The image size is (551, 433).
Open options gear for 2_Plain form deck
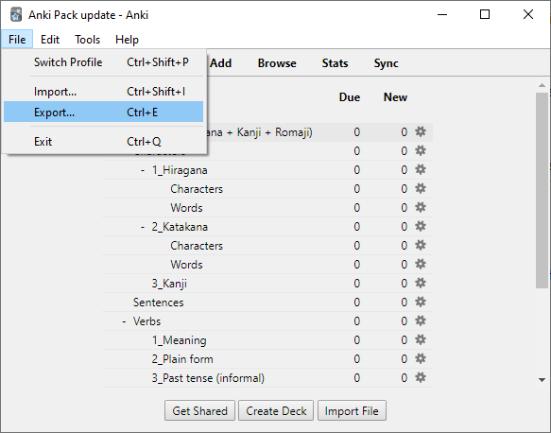pos(421,359)
